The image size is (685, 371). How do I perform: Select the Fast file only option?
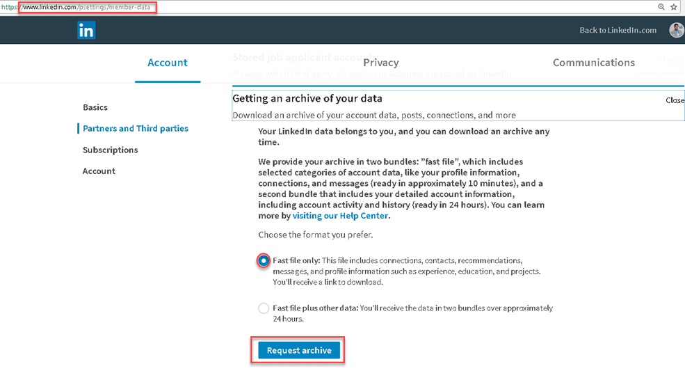tap(264, 261)
